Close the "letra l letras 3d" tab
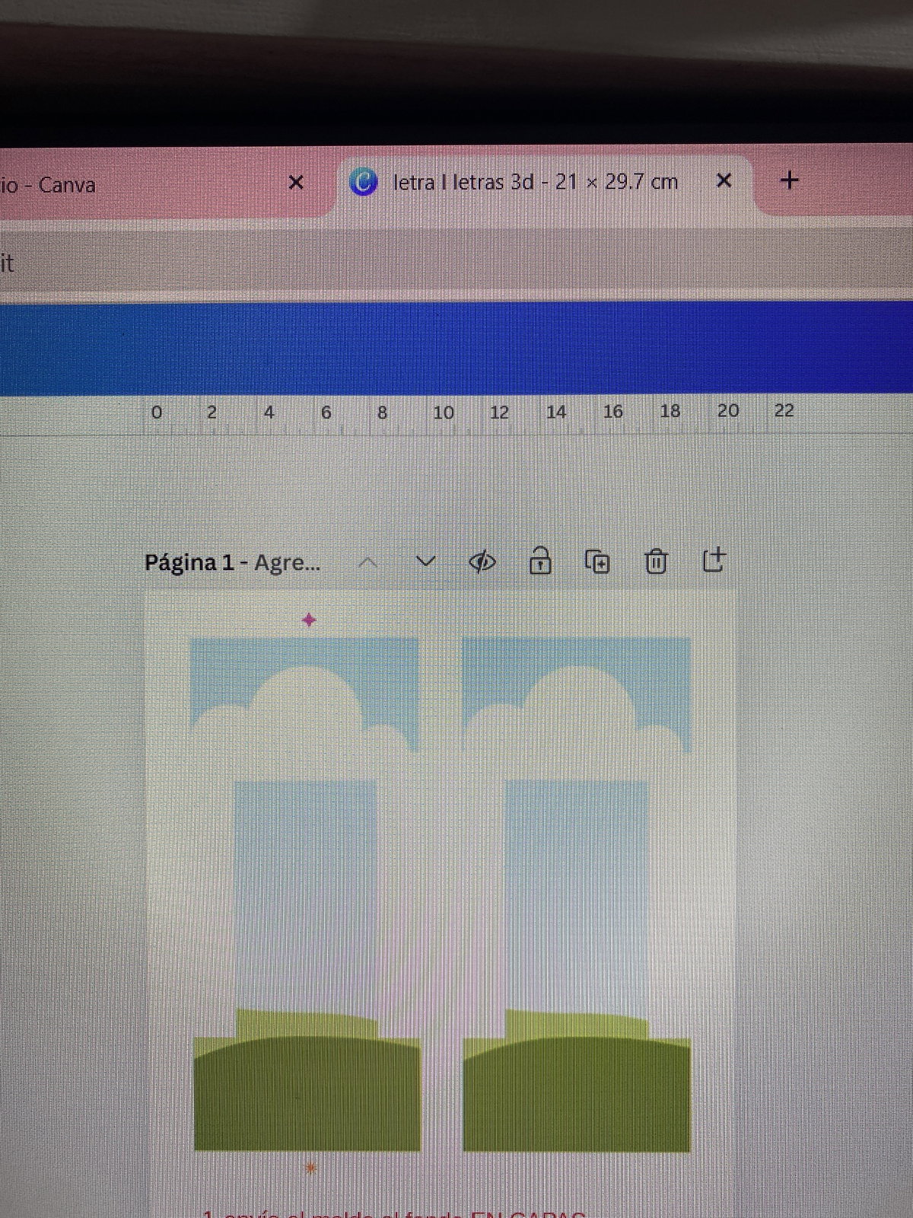This screenshot has height=1218, width=913. (x=724, y=180)
